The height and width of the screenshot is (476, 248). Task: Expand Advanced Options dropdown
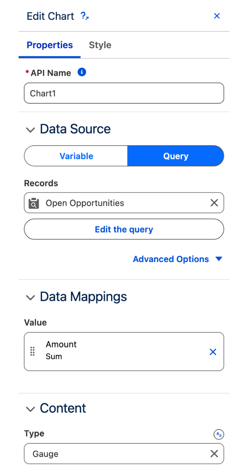pyautogui.click(x=177, y=259)
